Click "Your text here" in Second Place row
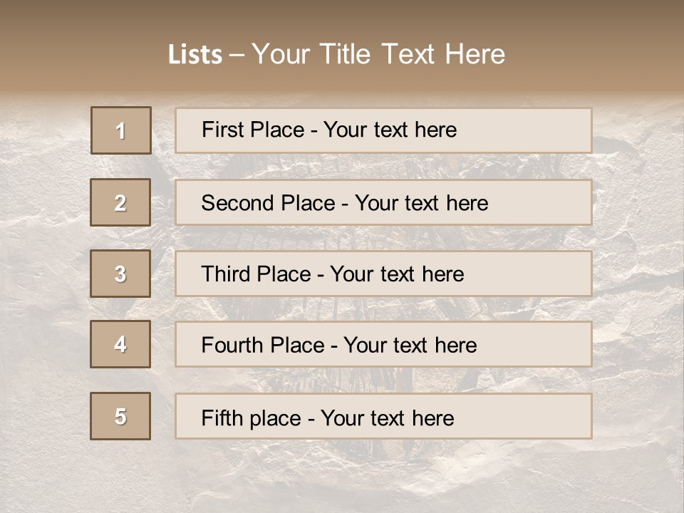 (421, 203)
